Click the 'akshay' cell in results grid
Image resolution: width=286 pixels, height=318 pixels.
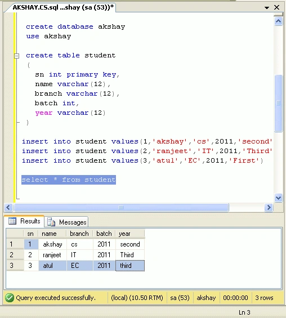pos(52,244)
